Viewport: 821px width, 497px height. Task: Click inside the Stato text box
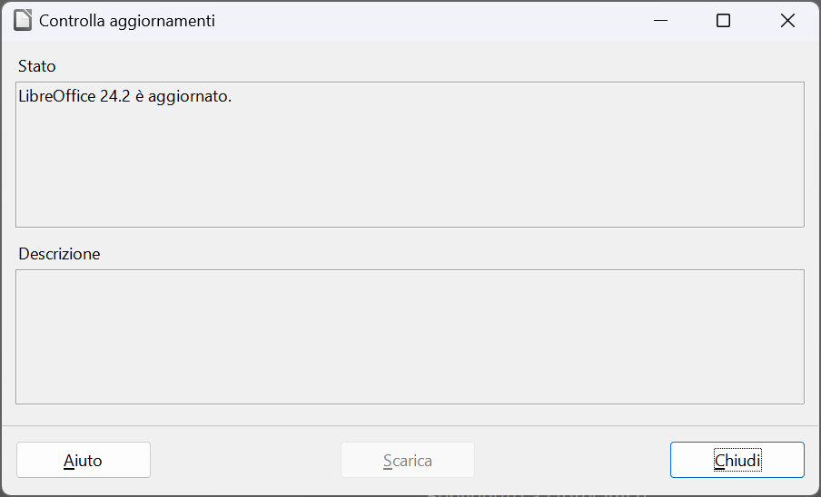pyautogui.click(x=410, y=155)
